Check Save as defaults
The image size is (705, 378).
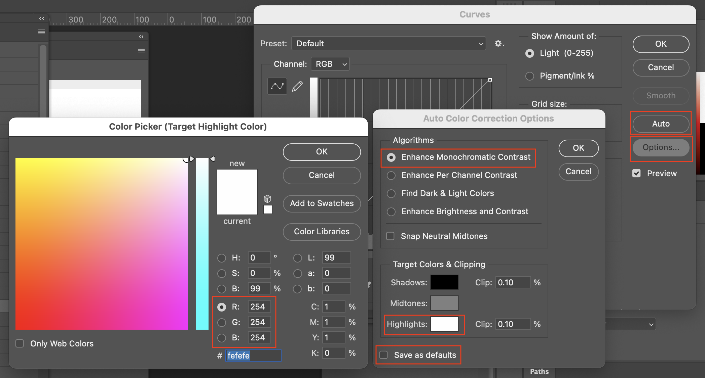coord(383,355)
